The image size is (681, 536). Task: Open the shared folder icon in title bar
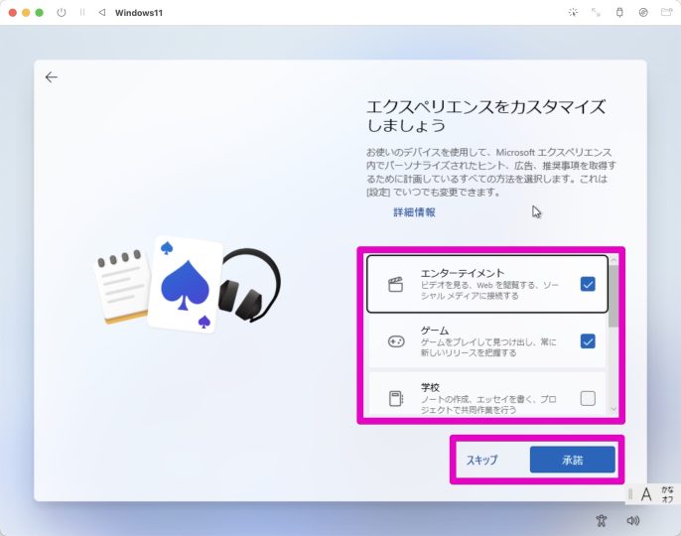pos(667,12)
